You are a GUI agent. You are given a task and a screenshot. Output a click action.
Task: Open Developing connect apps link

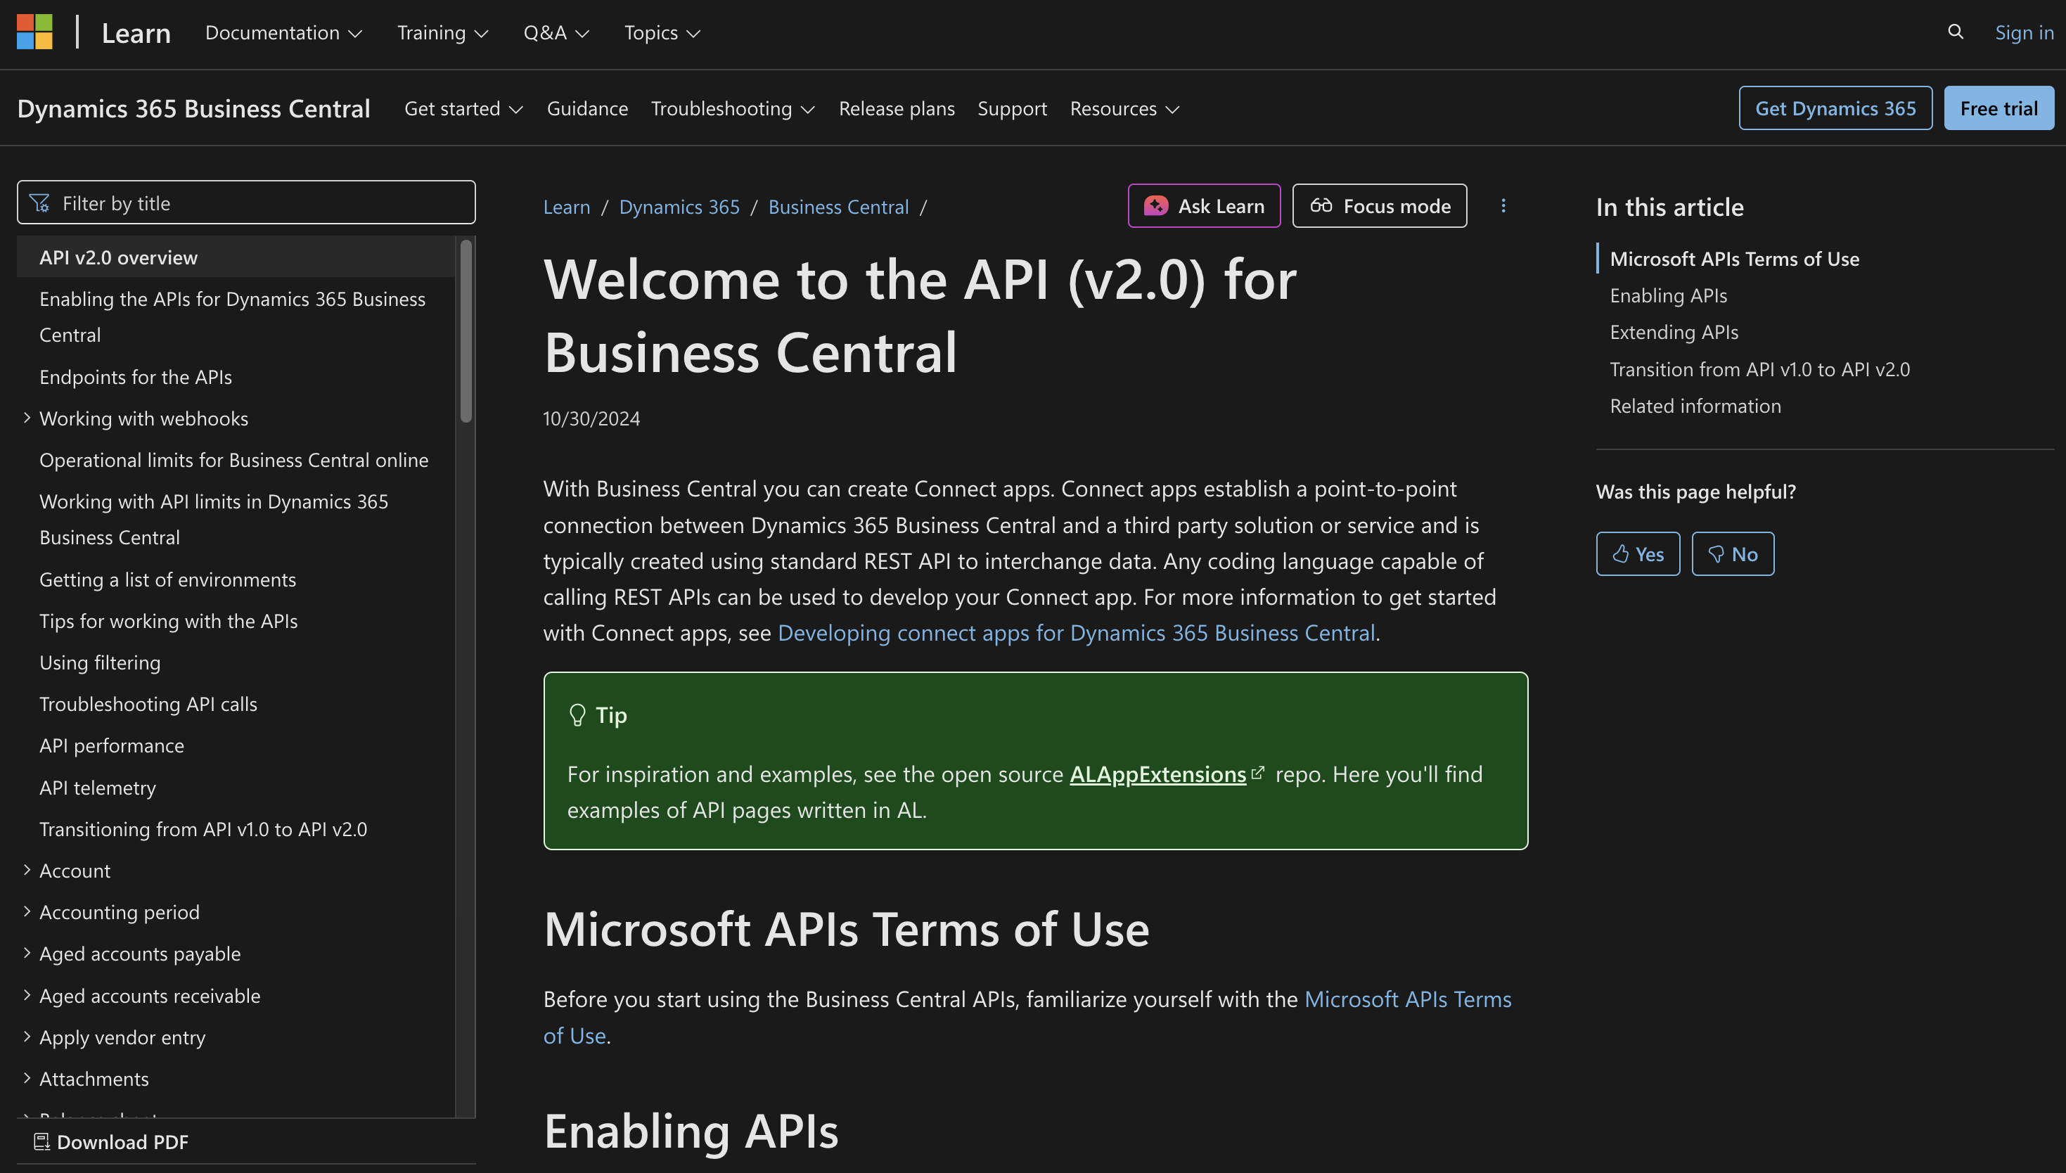coord(1076,633)
